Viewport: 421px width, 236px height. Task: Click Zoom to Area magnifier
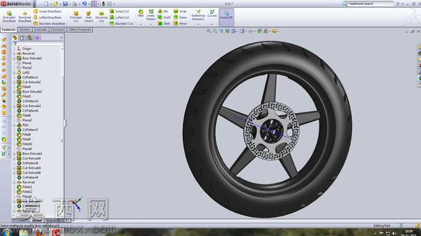pyautogui.click(x=215, y=31)
